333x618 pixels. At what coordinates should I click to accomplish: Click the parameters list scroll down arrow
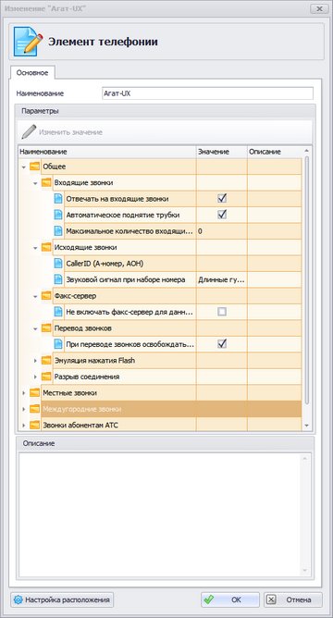coord(306,426)
